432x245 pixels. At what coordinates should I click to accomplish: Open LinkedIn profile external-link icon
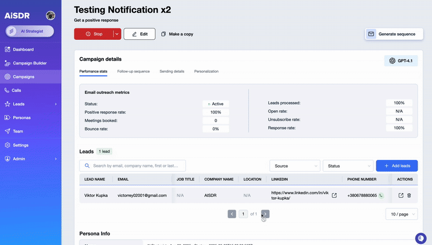[x=334, y=195]
